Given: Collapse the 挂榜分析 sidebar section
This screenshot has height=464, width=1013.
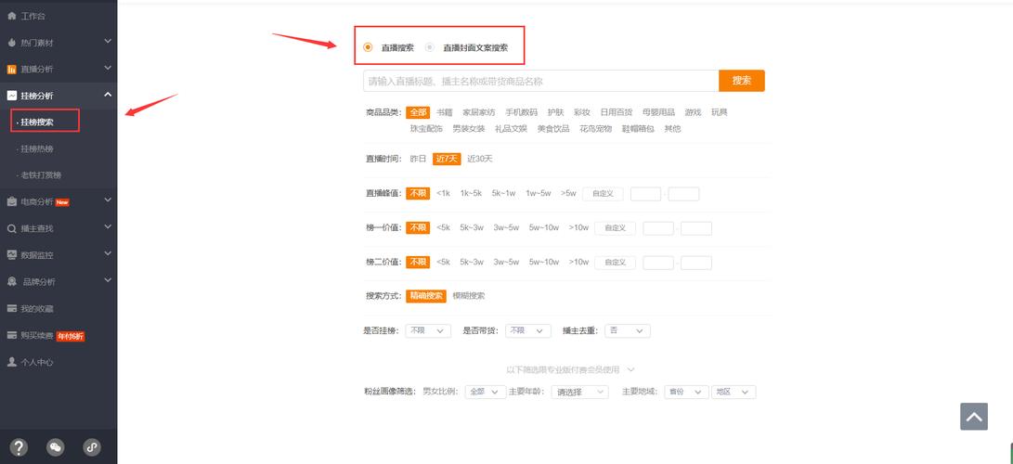Looking at the screenshot, I should (x=108, y=95).
